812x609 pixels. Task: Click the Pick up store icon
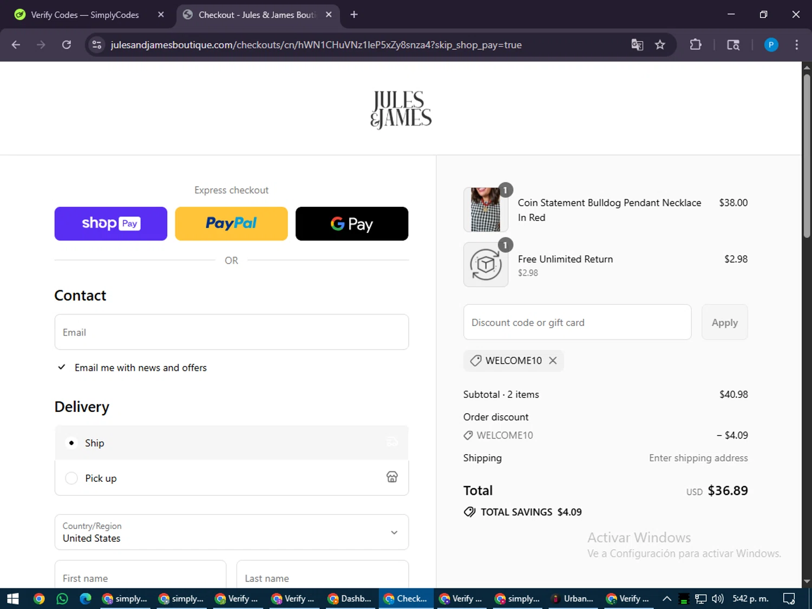point(392,477)
